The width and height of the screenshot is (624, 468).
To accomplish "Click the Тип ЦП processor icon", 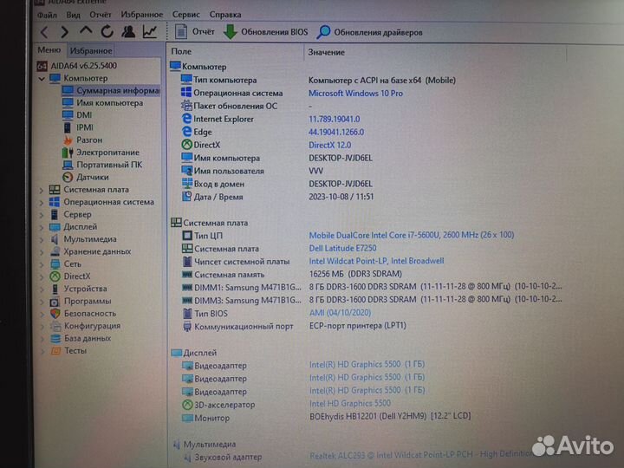I will click(187, 235).
